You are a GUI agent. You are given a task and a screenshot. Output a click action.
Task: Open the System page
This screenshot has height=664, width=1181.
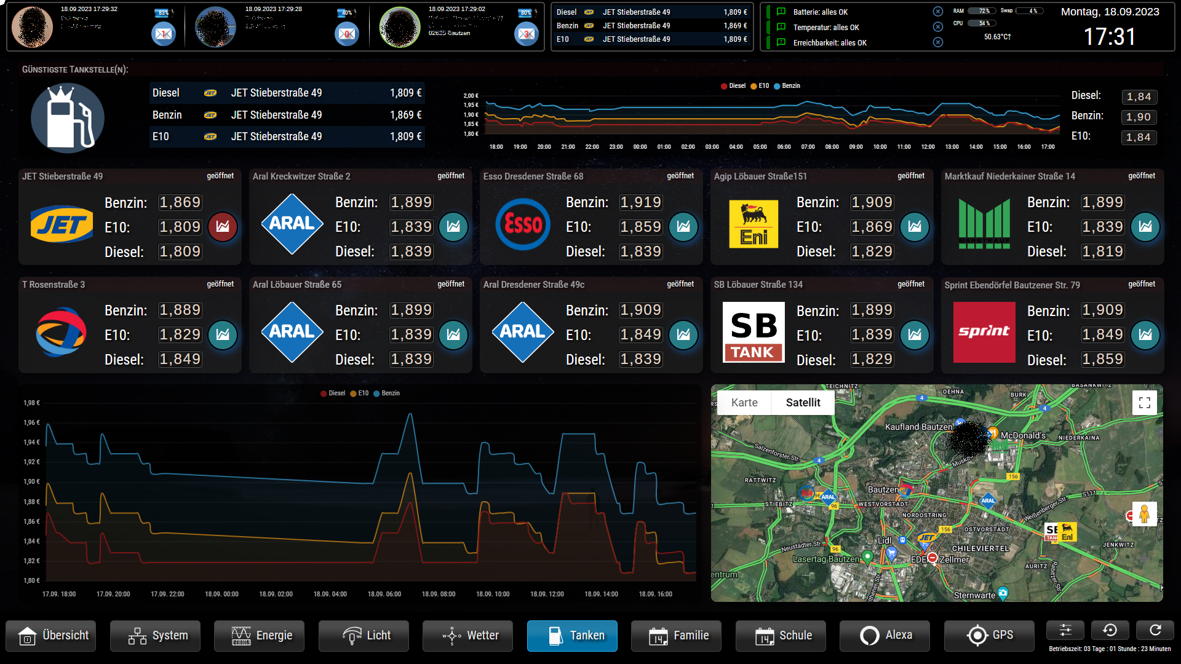point(155,636)
